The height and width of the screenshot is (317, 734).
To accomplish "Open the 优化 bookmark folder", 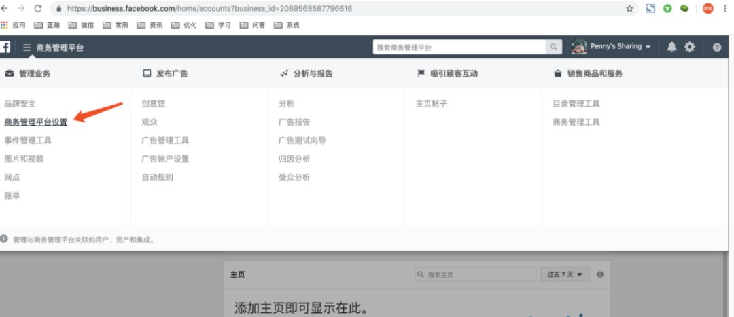I will tap(183, 25).
